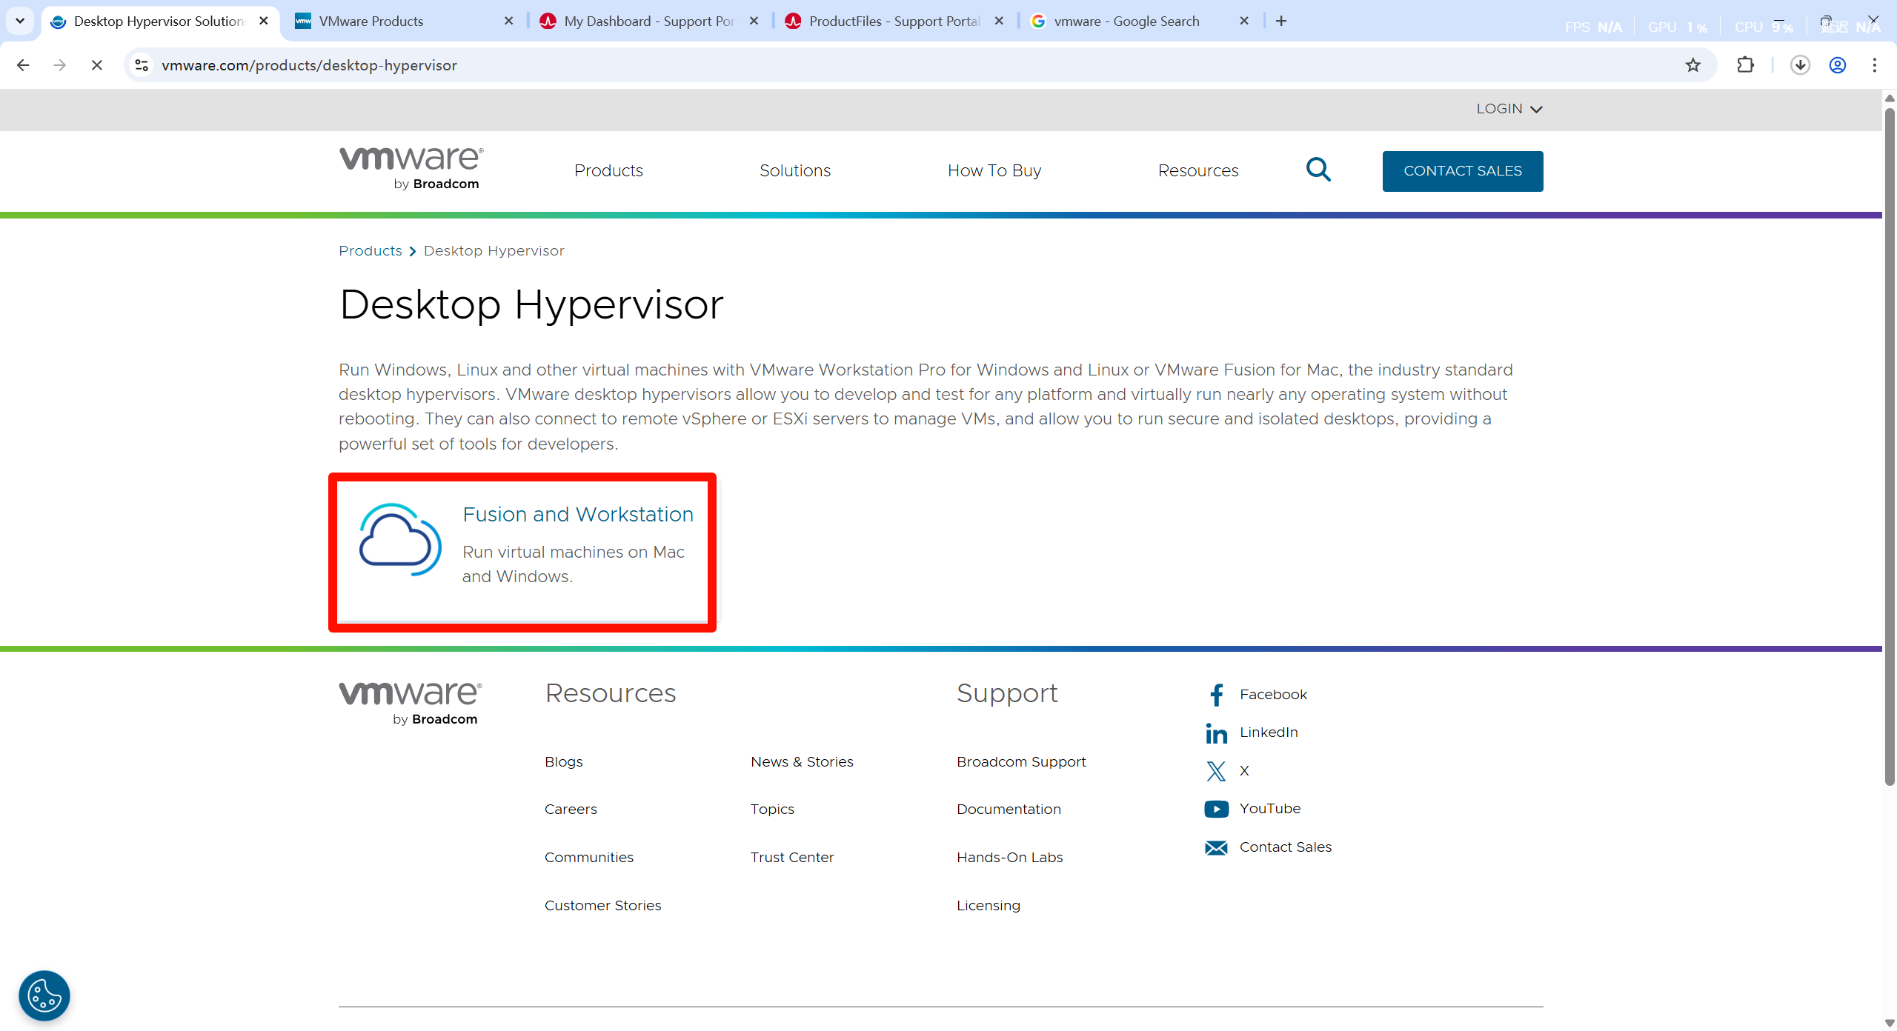Open the site search magnifier icon
Image resolution: width=1897 pixels, height=1031 pixels.
click(1319, 170)
